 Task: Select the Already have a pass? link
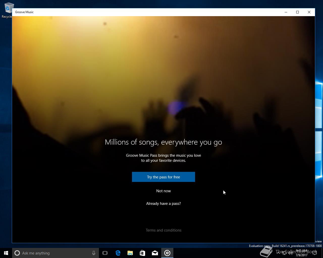(x=164, y=203)
